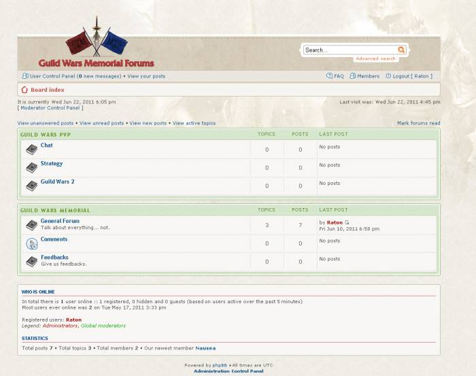Click the Comments forum link icon

(31, 243)
